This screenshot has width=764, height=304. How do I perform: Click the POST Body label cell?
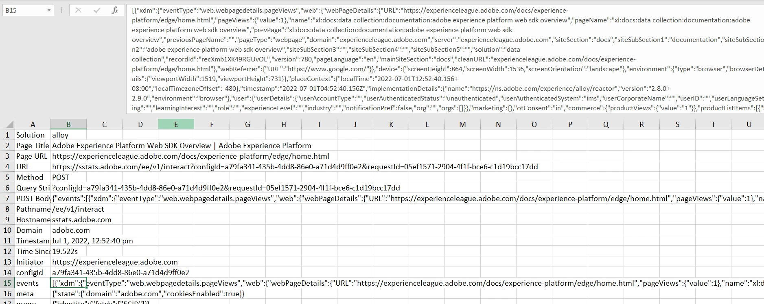(33, 198)
